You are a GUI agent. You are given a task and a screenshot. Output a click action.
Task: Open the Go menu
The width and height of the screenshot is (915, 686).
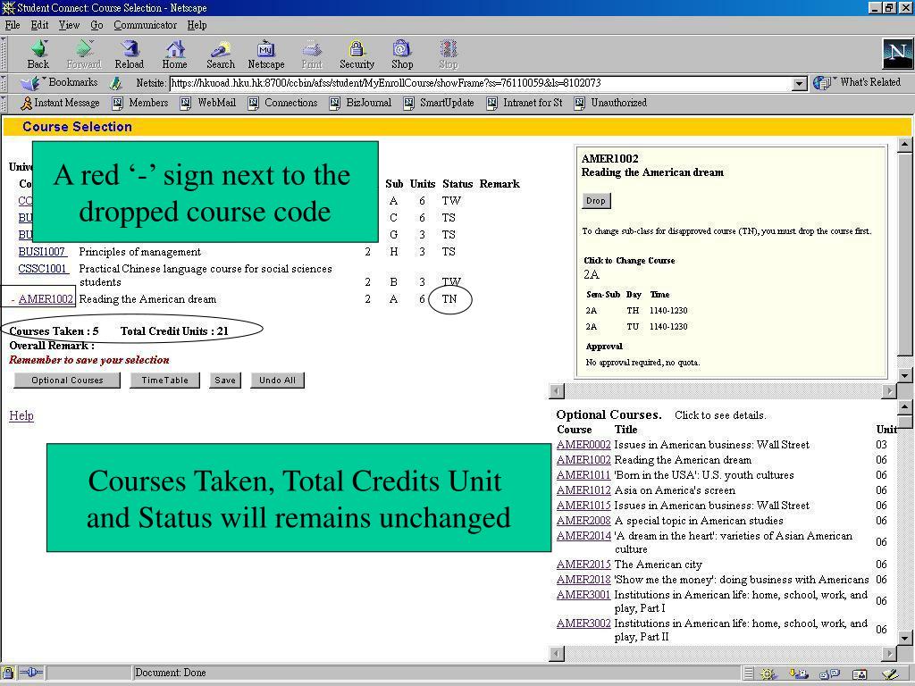coord(97,25)
